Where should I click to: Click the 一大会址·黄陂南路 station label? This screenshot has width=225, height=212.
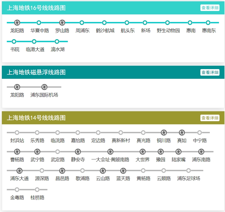pos(110,160)
